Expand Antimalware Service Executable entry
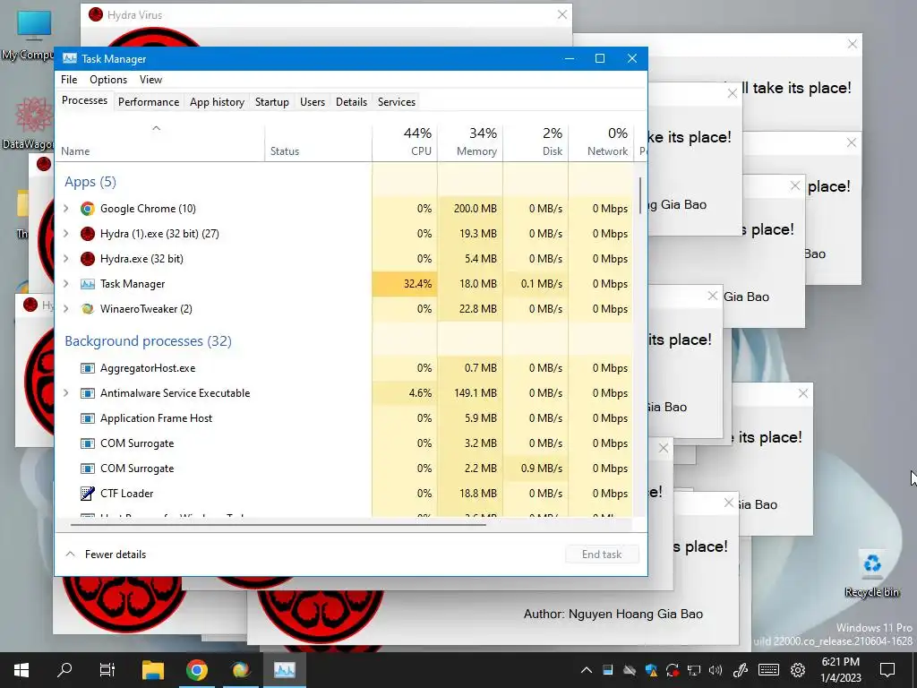Image resolution: width=917 pixels, height=688 pixels. coord(66,393)
